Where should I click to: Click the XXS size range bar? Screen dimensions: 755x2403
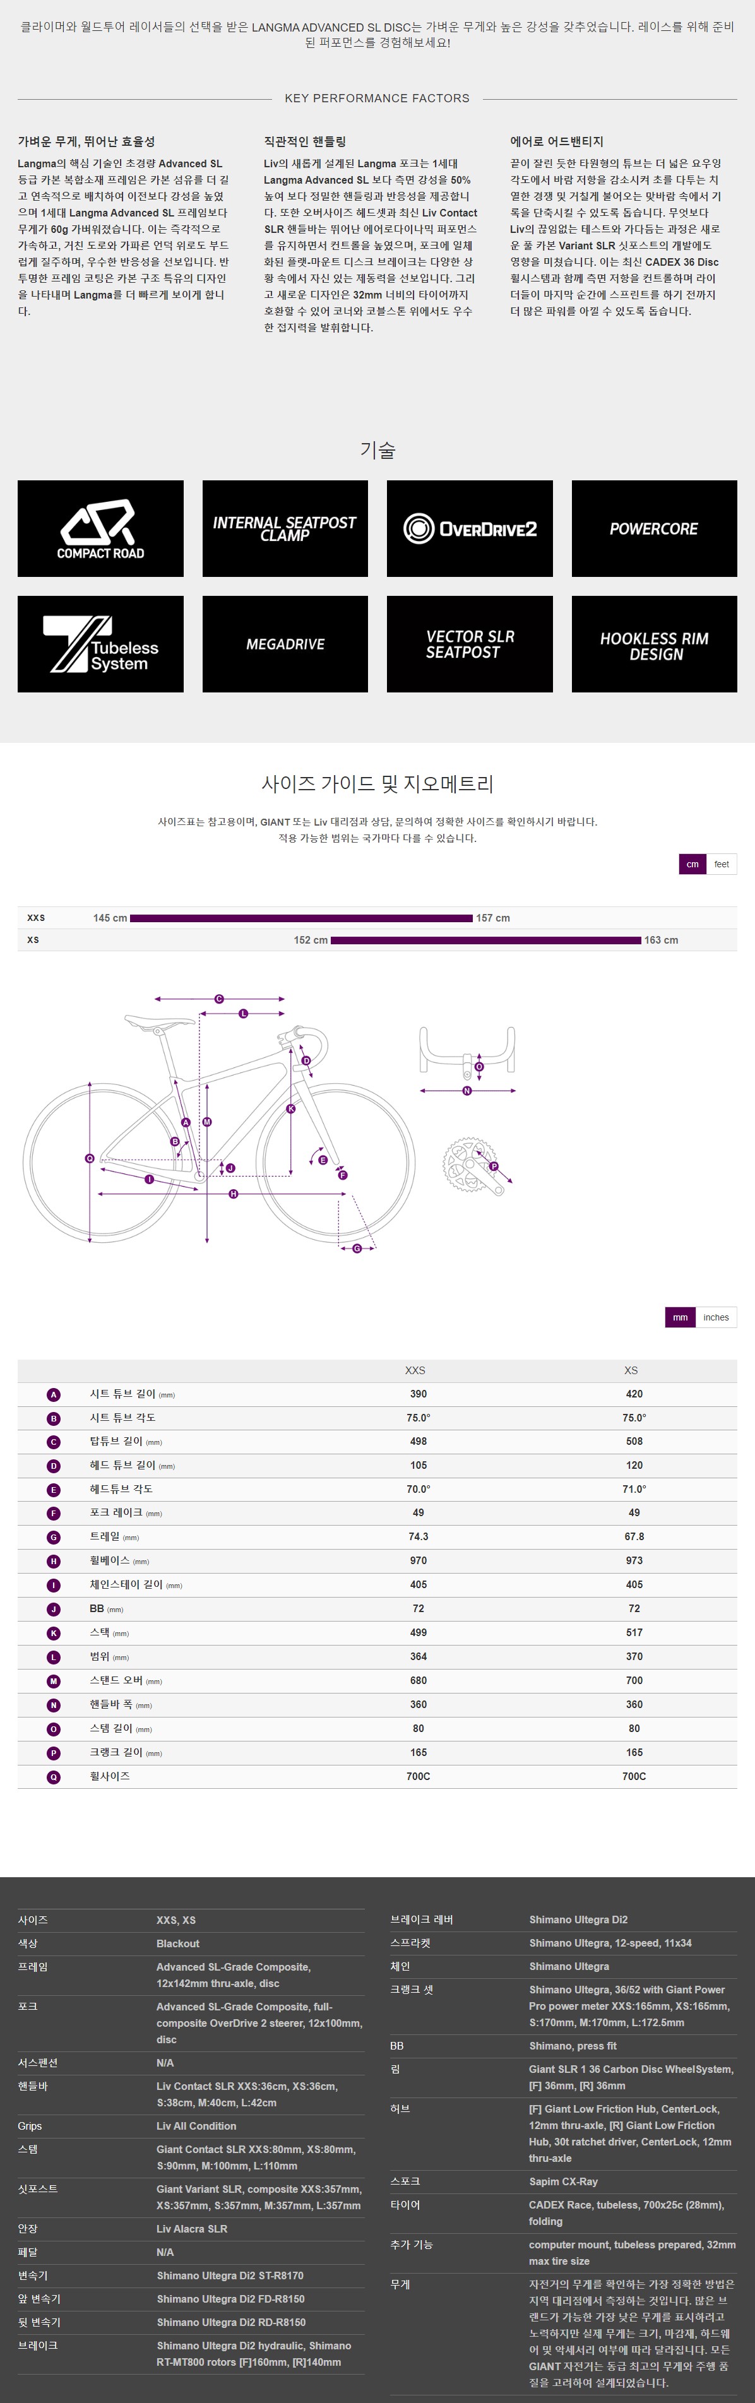point(302,918)
